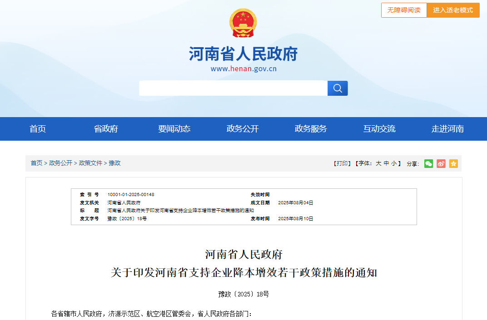
Task: Click the 打印 print link
Action: [342, 163]
